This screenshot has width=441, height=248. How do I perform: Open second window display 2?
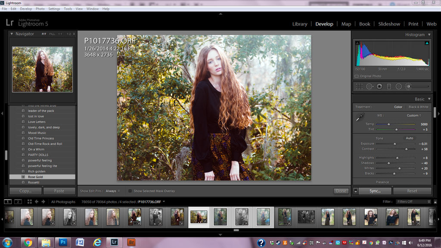(18, 201)
